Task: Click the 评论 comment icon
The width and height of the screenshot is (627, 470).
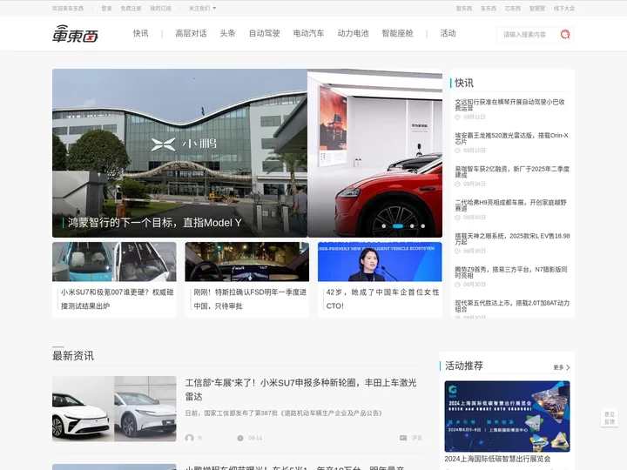Action: click(x=403, y=438)
